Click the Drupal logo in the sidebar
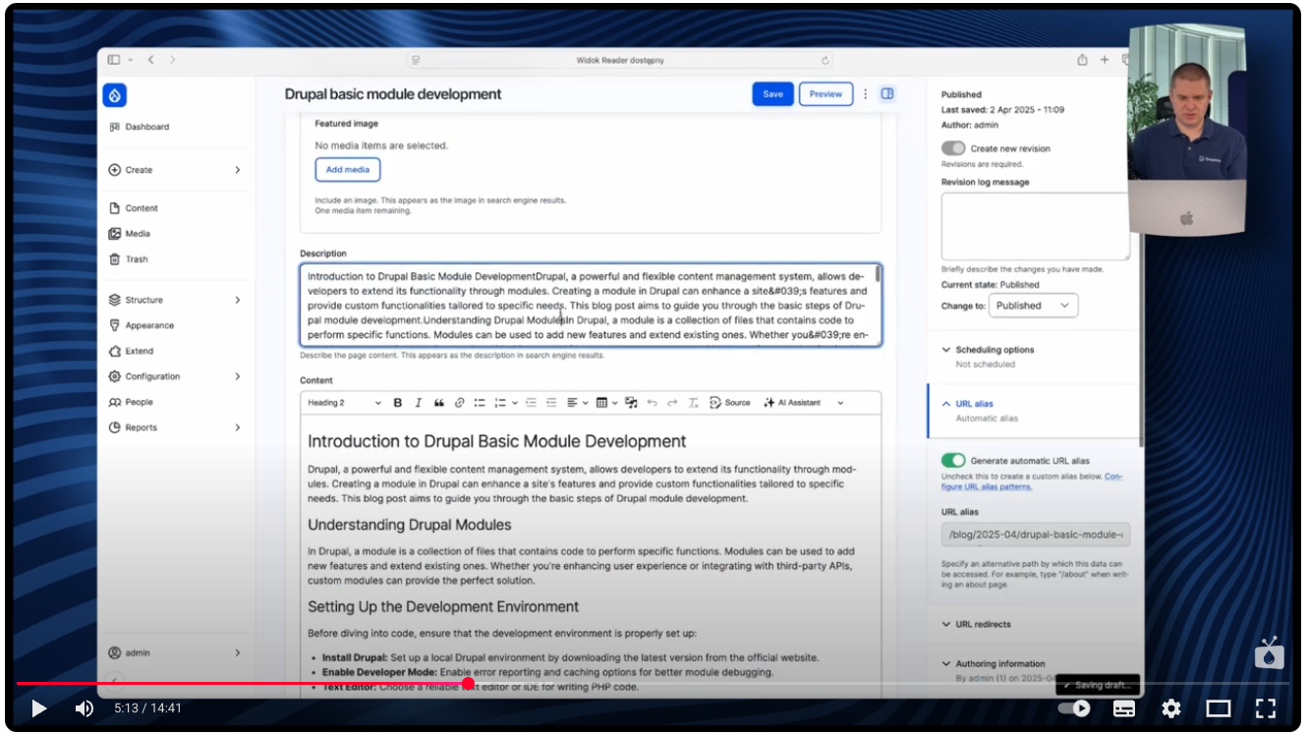The width and height of the screenshot is (1308, 735). [115, 94]
